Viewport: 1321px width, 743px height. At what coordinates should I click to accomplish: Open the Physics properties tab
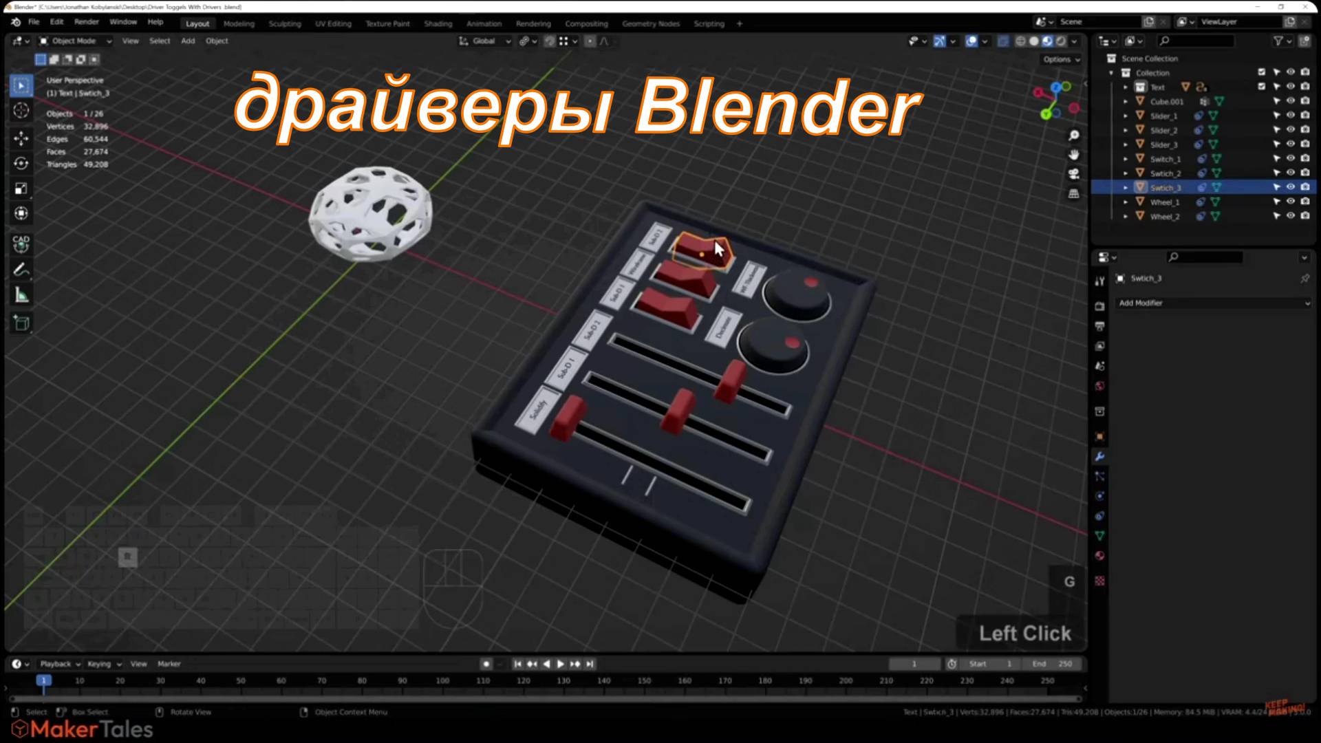[1099, 496]
